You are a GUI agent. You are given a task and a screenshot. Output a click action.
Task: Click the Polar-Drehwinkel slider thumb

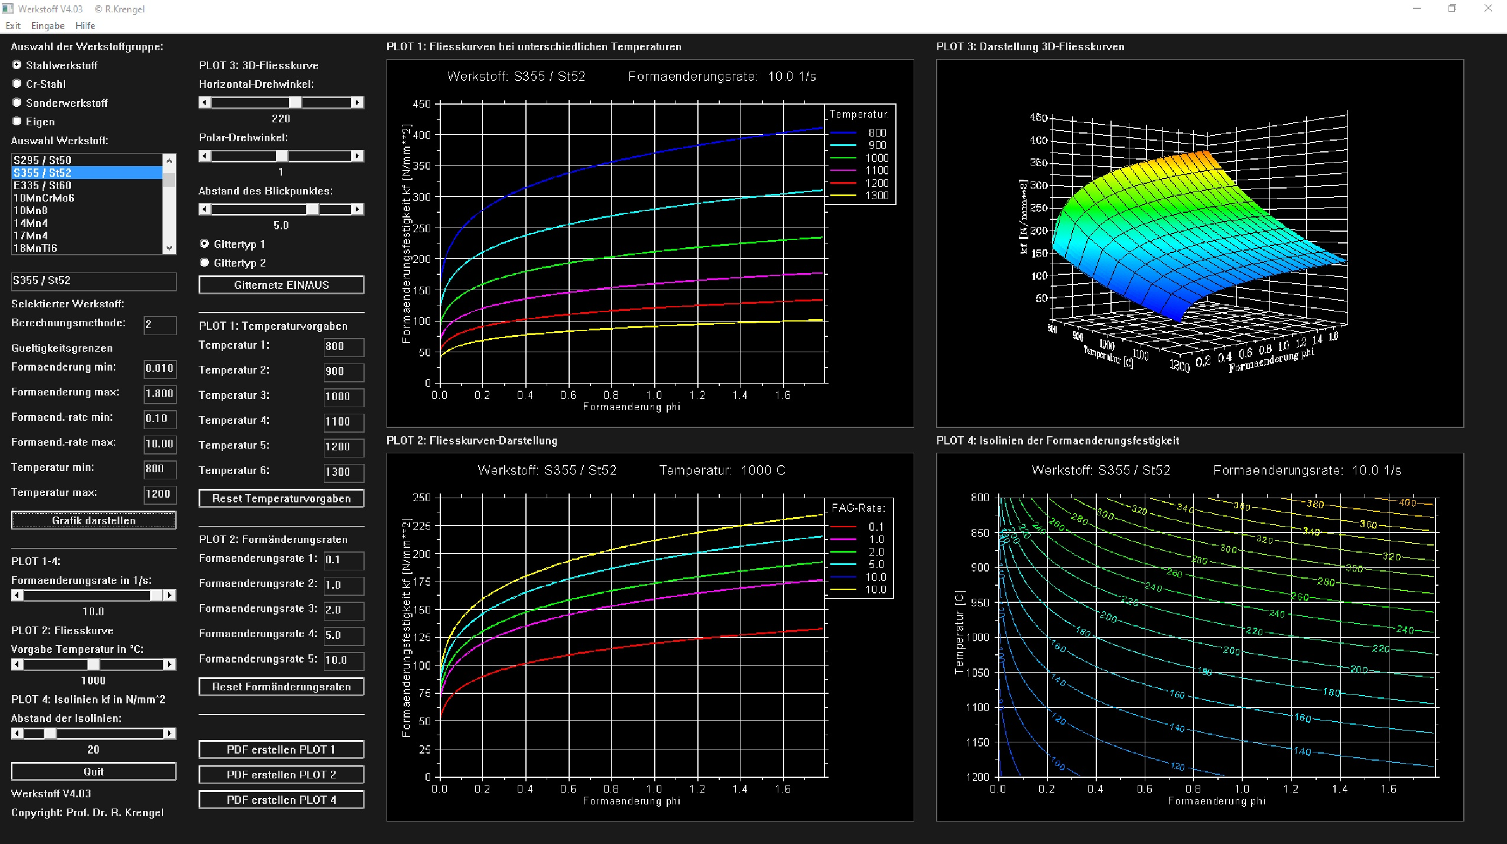click(282, 156)
